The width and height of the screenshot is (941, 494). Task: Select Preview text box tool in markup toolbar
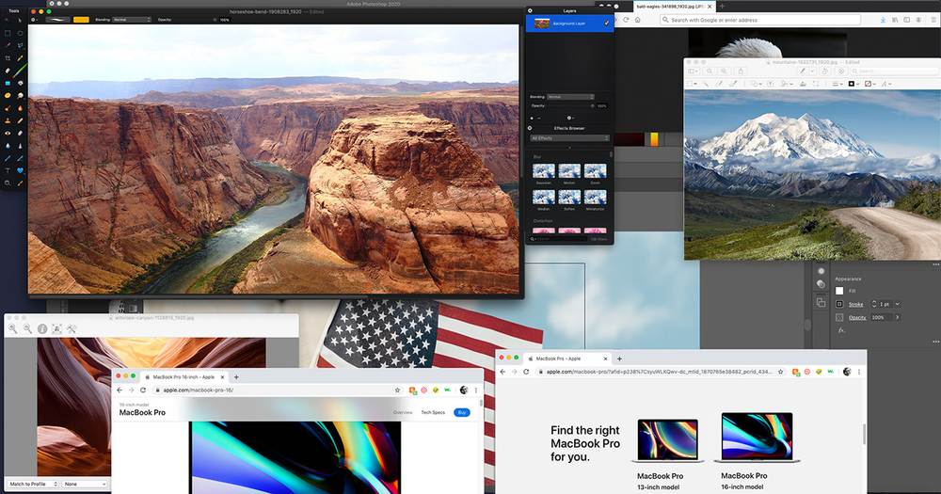coord(771,84)
